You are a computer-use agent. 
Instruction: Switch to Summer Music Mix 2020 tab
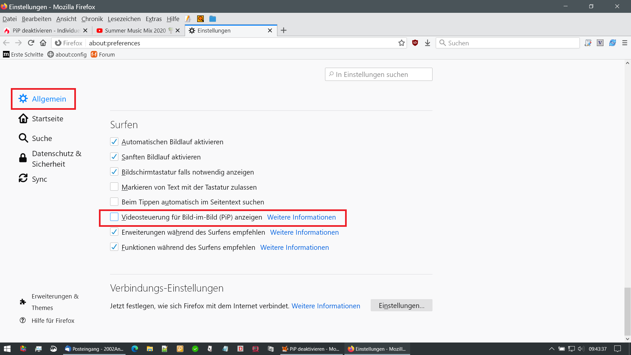pyautogui.click(x=135, y=31)
